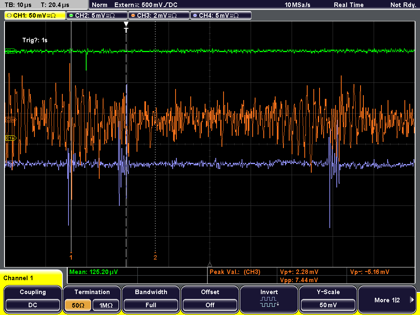
Task: Click the Peak Val.: (CH3) measurement label
Action: 235,272
